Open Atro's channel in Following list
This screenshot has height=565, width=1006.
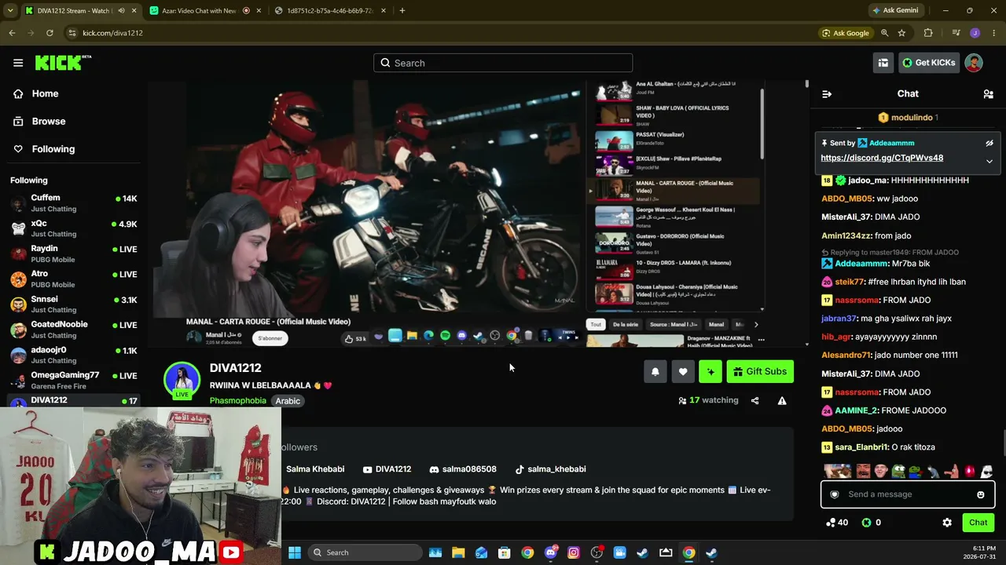pyautogui.click(x=74, y=279)
